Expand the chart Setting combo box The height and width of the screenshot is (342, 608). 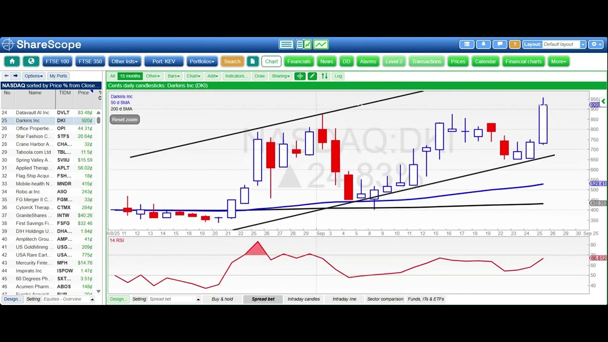tap(174, 299)
